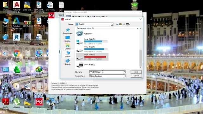The height and width of the screenshot is (114, 203).
Task: Open Recycle Bin on desktop
Action: tap(6, 54)
